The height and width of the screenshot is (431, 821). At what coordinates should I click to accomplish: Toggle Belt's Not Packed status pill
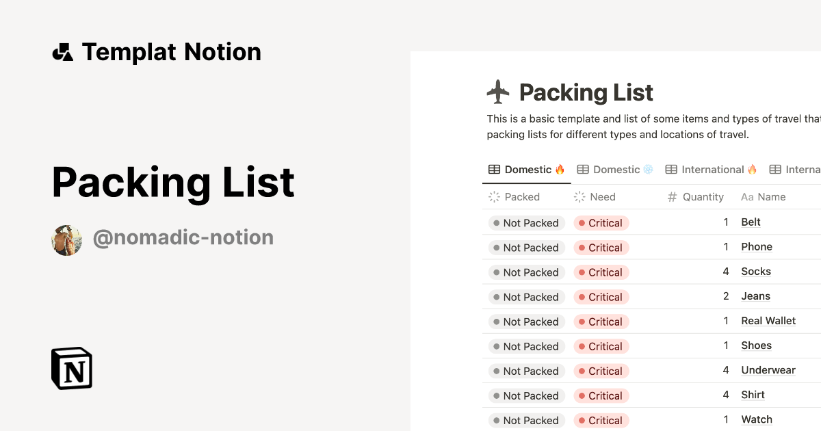[525, 222]
